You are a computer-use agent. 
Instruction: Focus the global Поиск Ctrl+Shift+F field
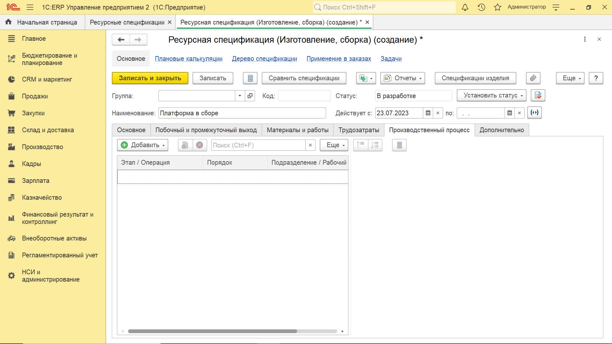tap(384, 7)
